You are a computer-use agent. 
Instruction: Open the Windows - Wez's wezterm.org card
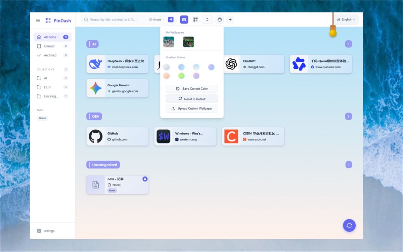185,136
